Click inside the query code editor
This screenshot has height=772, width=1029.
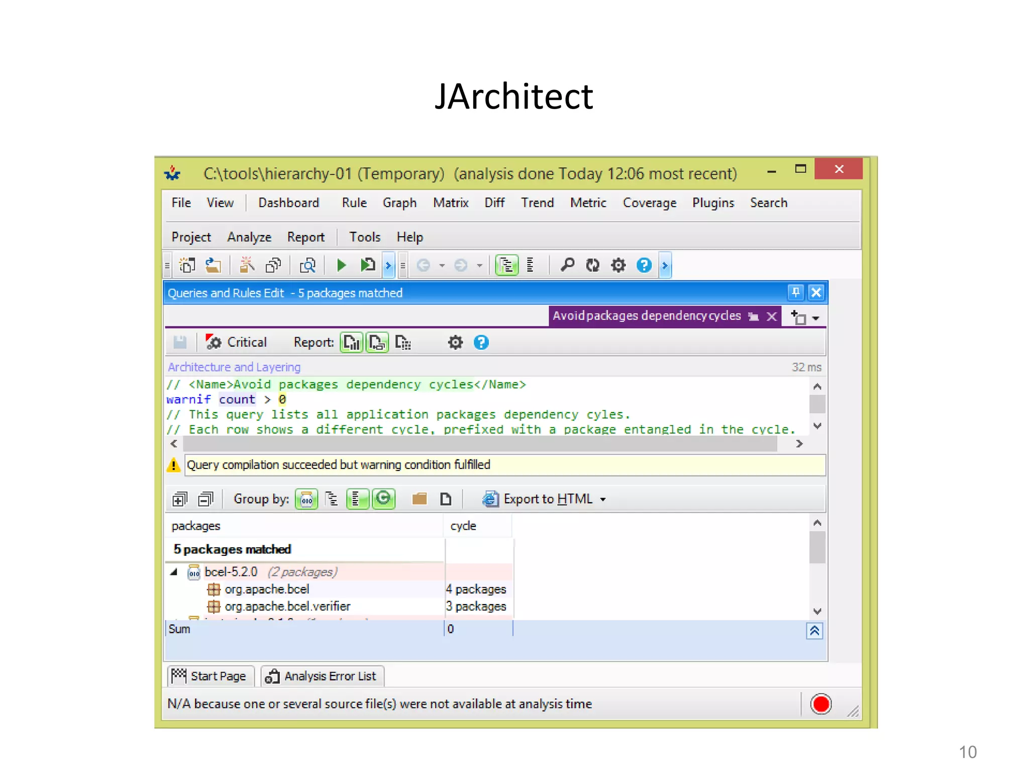click(486, 406)
